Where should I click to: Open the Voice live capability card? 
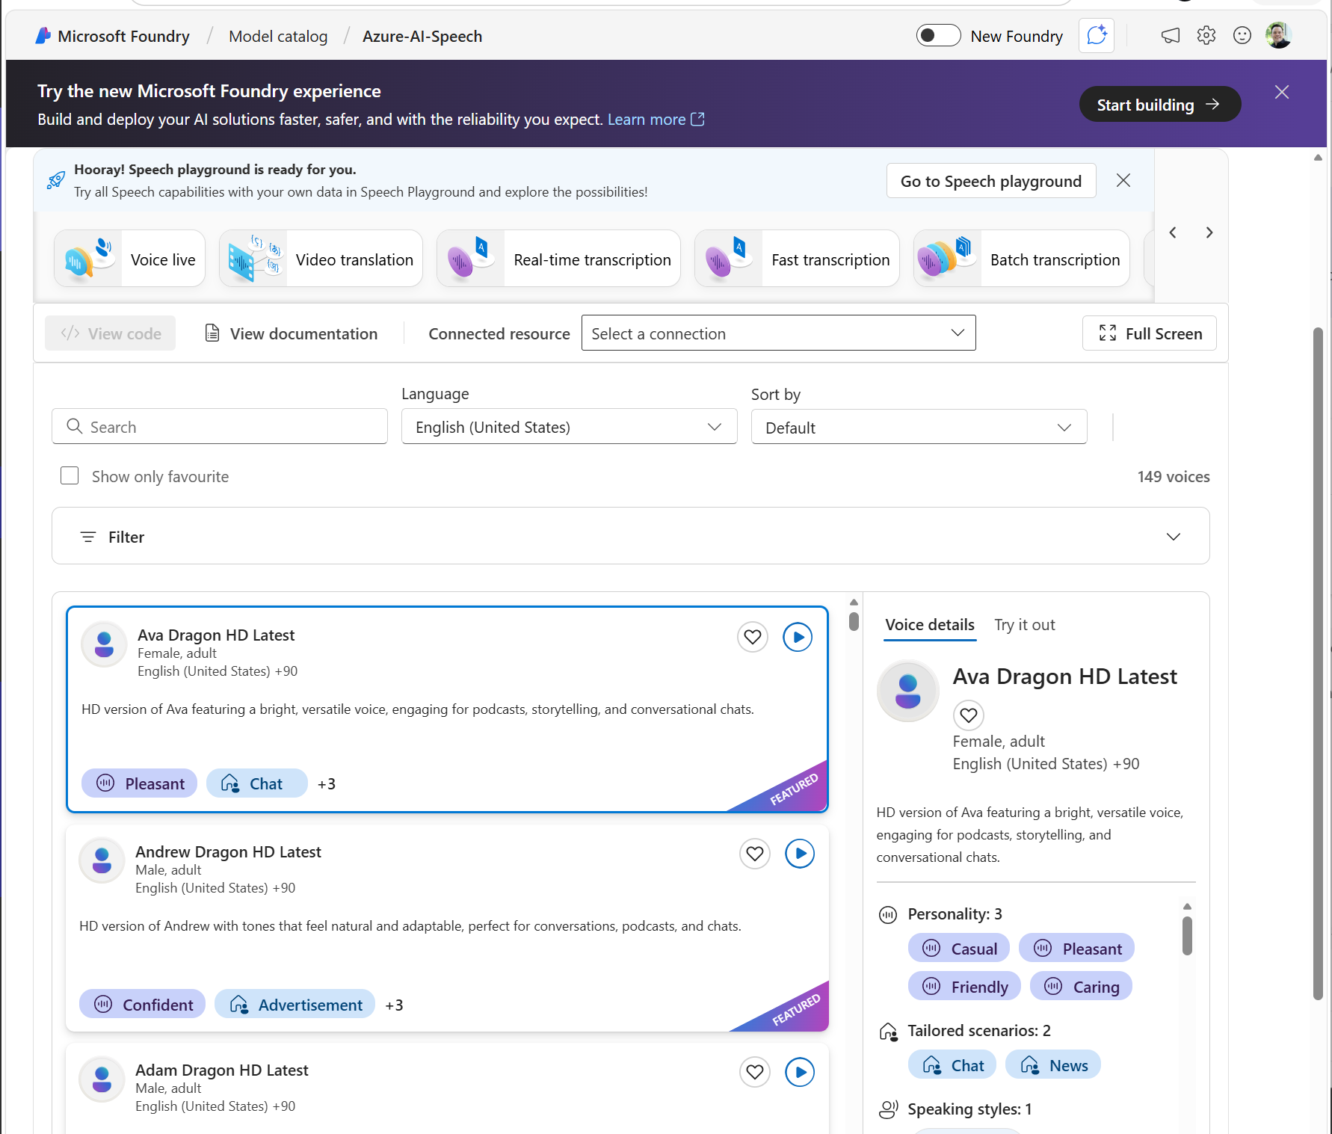pyautogui.click(x=129, y=259)
